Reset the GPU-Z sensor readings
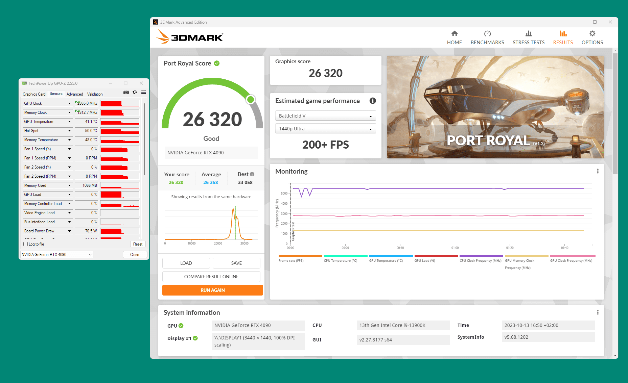 pos(138,244)
